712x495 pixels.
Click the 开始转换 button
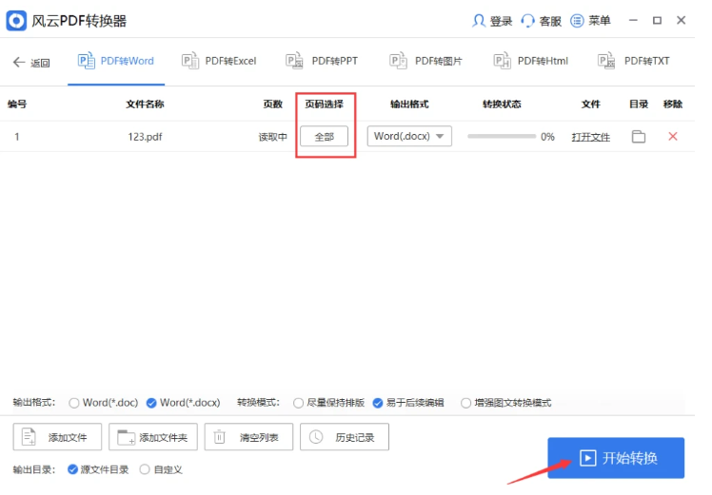click(x=616, y=459)
